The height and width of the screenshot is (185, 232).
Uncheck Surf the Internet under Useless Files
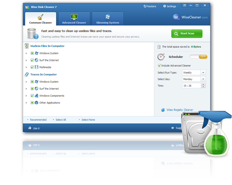32,60
